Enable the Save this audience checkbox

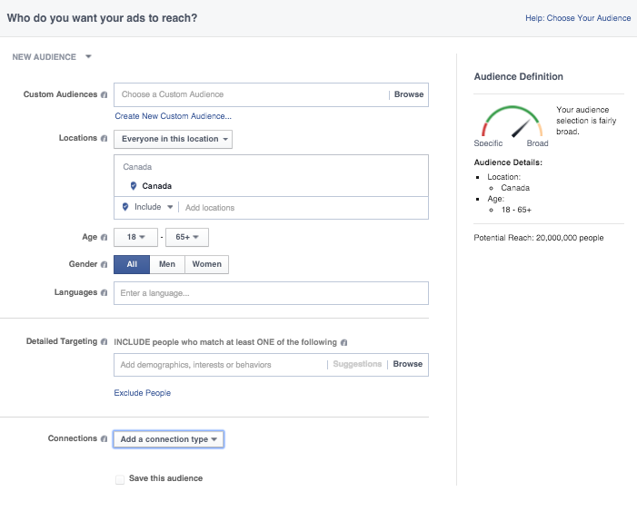tap(120, 479)
